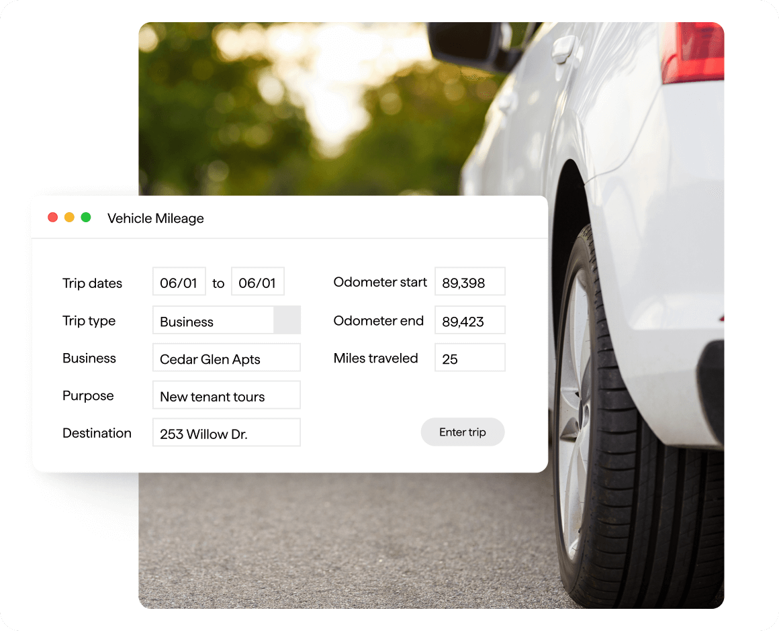
Task: Click the Vehicle Mileage title text
Action: click(x=156, y=218)
